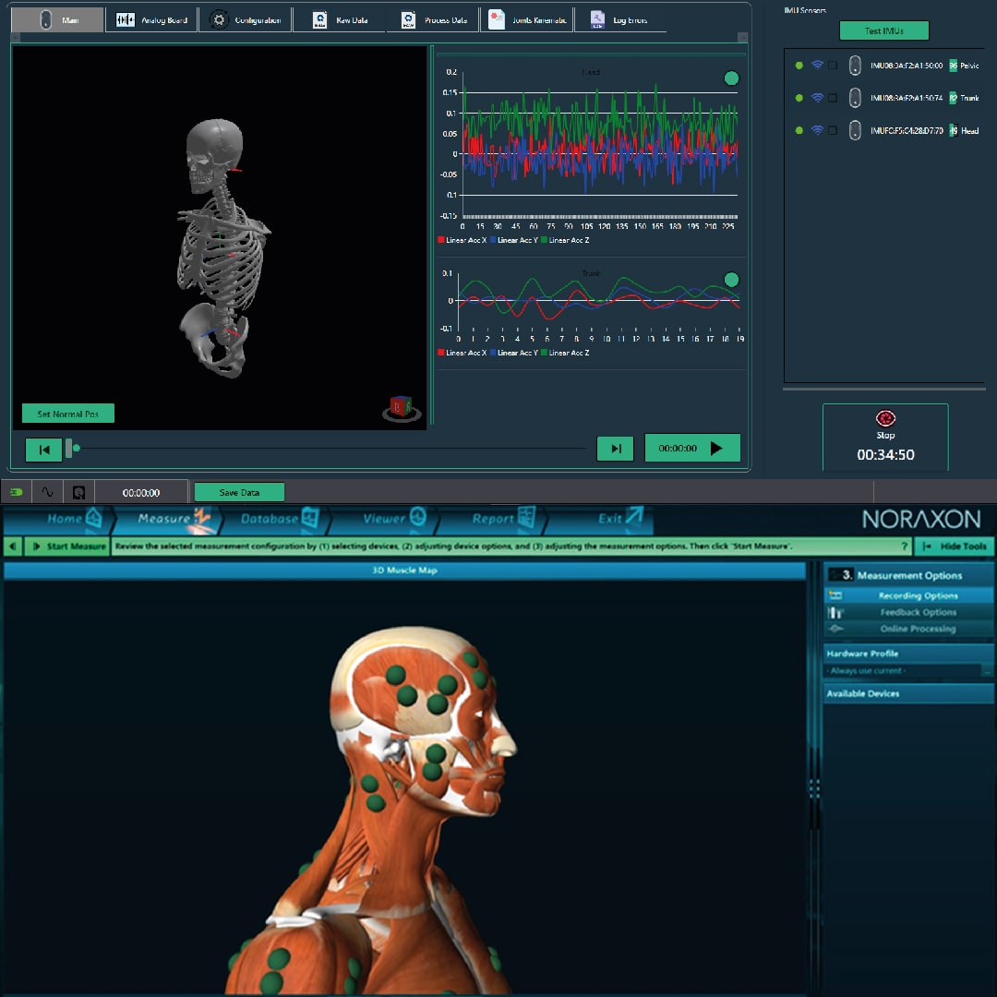Click the back arrow beside Start Measure
The width and height of the screenshot is (997, 997).
point(13,547)
